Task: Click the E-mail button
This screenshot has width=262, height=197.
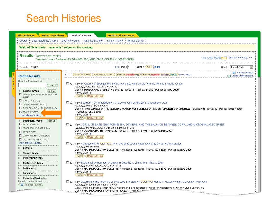Action: point(87,75)
